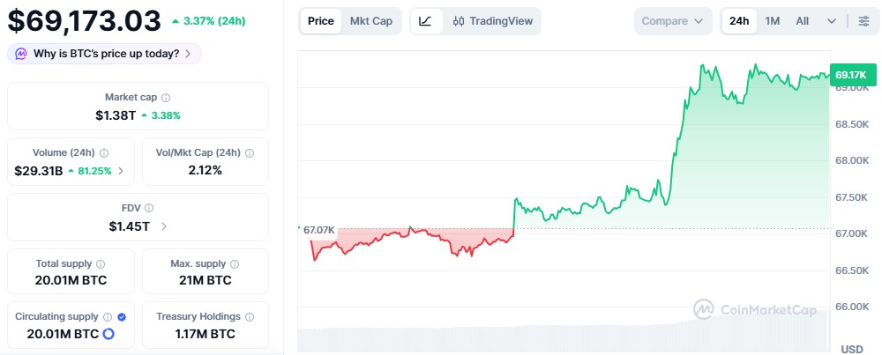Expand more time range options chevron
The height and width of the screenshot is (355, 882).
click(832, 21)
